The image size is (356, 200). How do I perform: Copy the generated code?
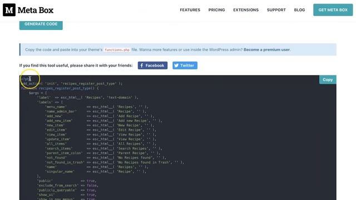[328, 79]
